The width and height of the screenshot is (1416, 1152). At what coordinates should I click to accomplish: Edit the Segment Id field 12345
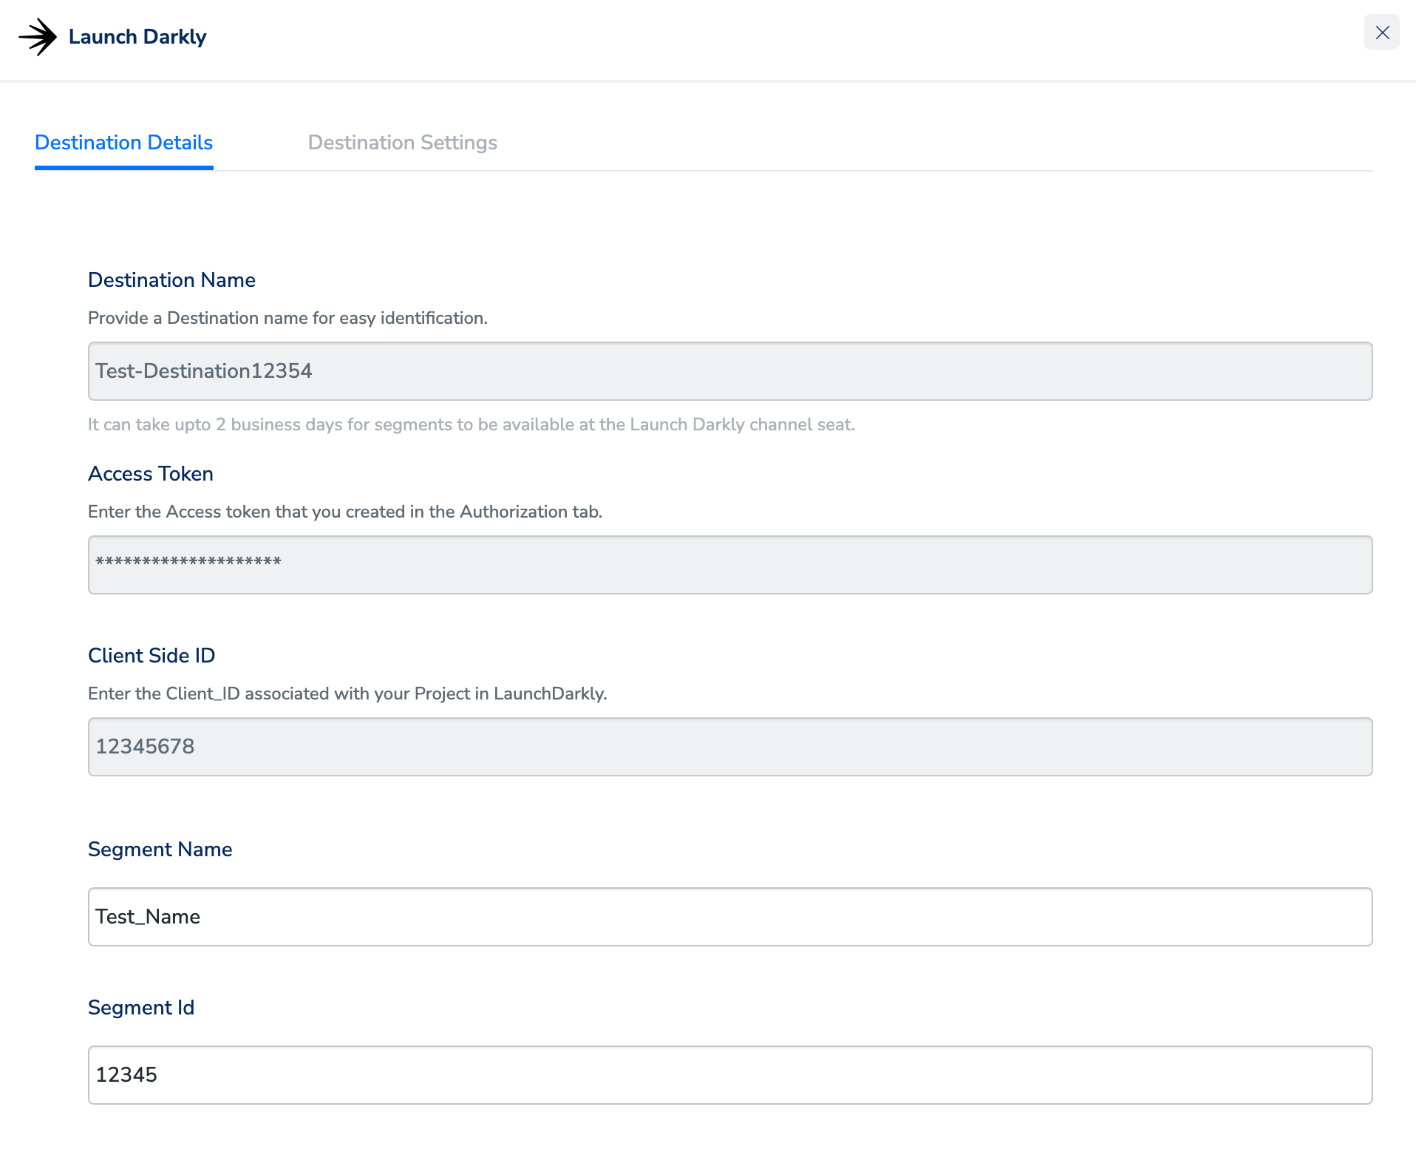730,1075
